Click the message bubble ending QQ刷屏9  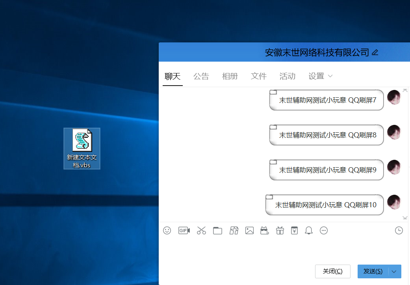pyautogui.click(x=327, y=170)
